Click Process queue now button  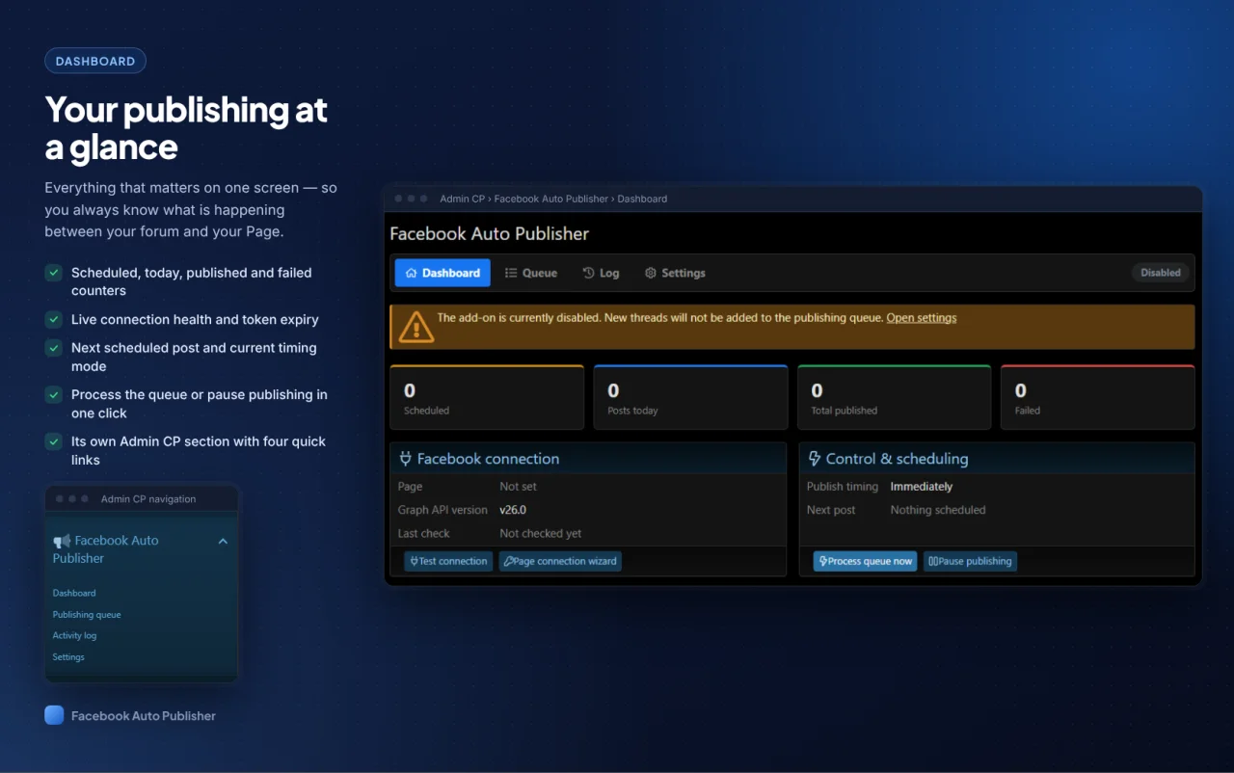point(866,561)
